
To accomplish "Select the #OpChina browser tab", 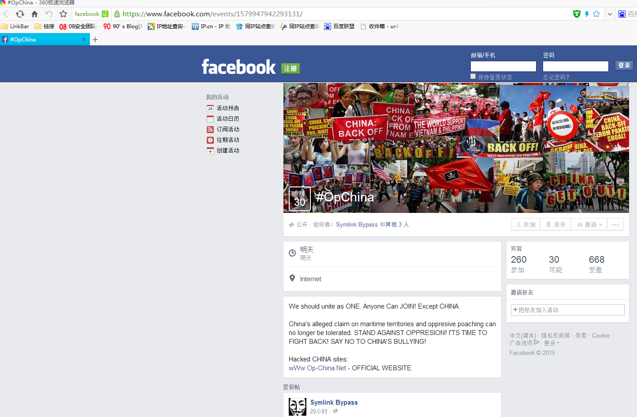I will 44,40.
